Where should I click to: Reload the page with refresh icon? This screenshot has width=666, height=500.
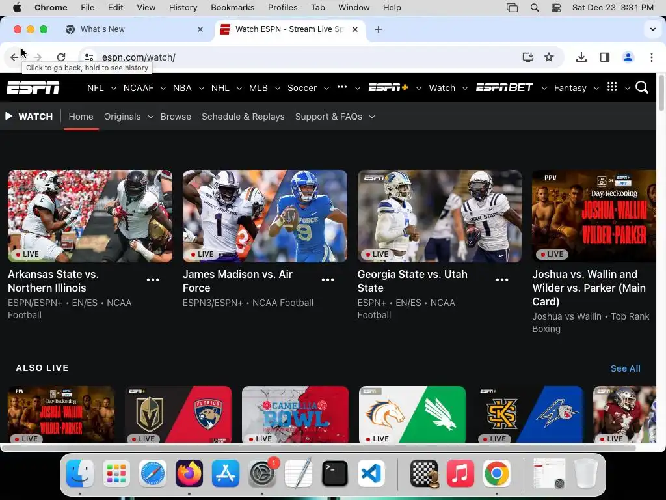pos(61,57)
